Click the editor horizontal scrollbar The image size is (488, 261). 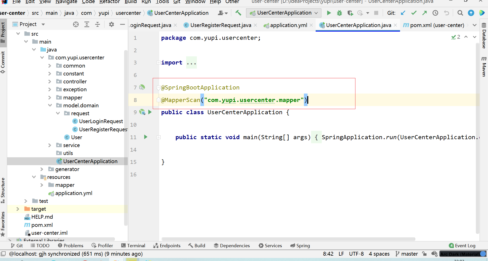tap(288, 239)
